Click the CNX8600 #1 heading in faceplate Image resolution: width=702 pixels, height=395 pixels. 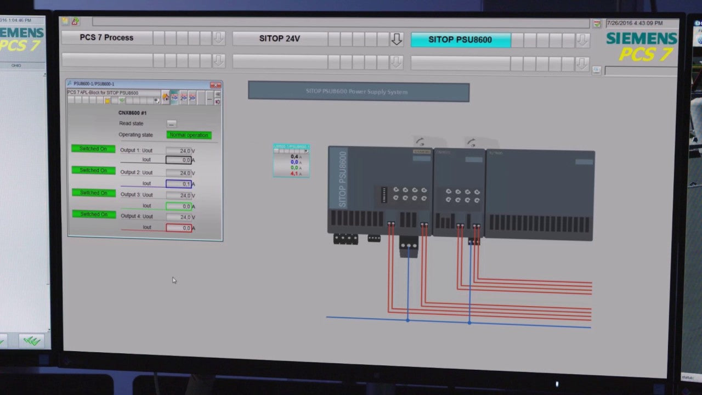click(132, 113)
